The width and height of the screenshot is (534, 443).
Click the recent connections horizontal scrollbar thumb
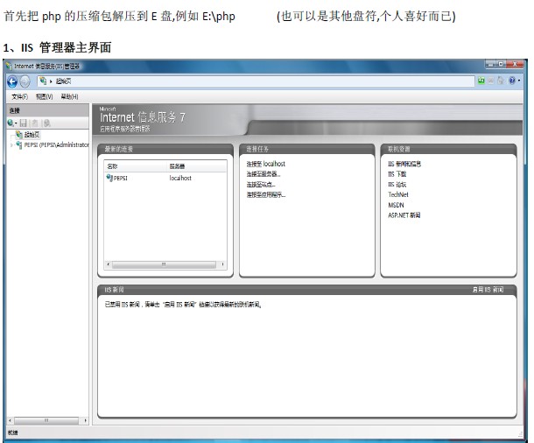[164, 264]
